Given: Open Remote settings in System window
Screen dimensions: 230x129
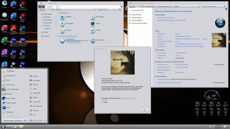Looking at the screenshot, I should coord(136,18).
